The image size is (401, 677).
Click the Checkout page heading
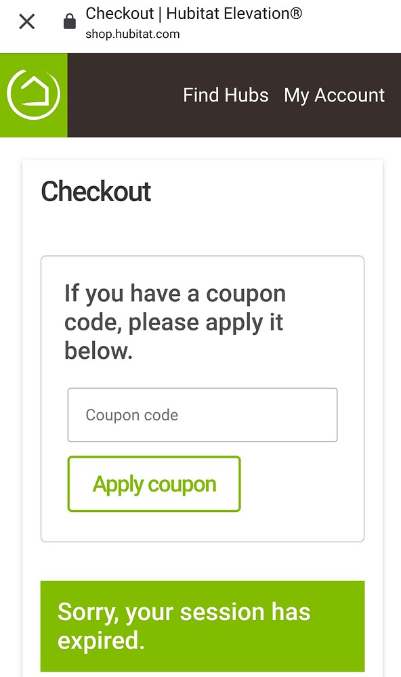96,192
